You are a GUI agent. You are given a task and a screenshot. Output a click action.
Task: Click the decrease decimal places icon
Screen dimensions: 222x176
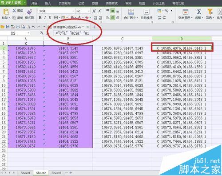164,18
